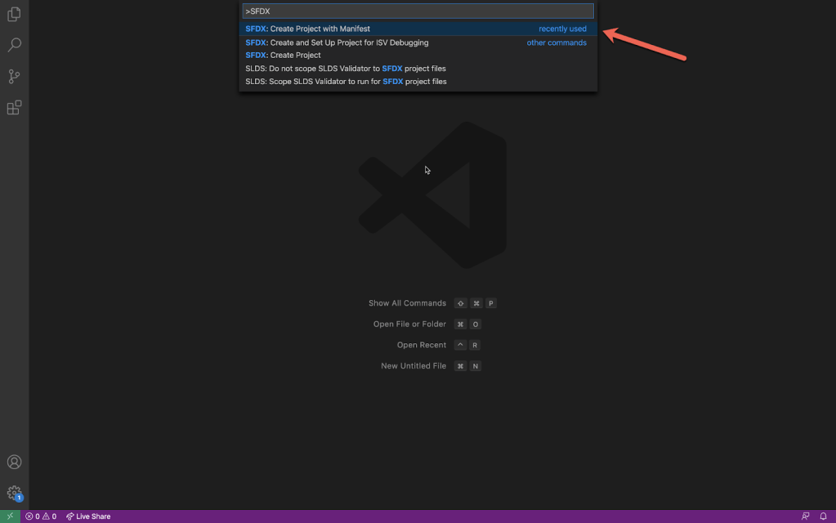Open the Extensions view

tap(14, 108)
